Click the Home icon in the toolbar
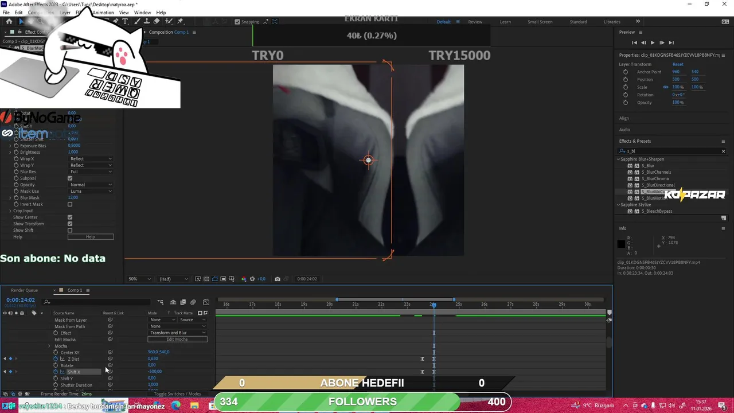This screenshot has width=734, height=413. click(9, 22)
